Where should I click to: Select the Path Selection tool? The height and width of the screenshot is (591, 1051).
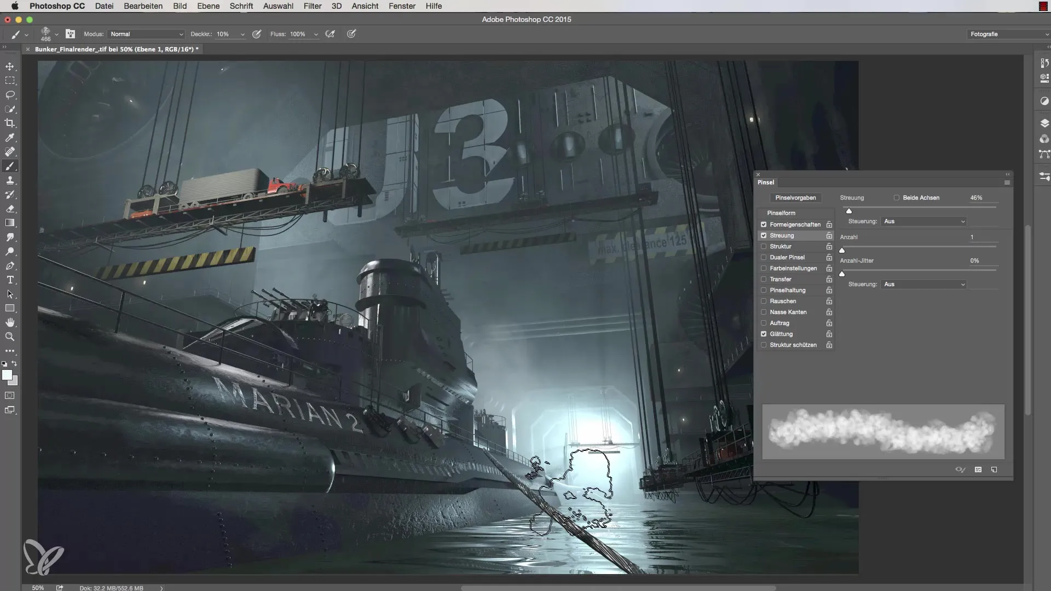coord(10,294)
